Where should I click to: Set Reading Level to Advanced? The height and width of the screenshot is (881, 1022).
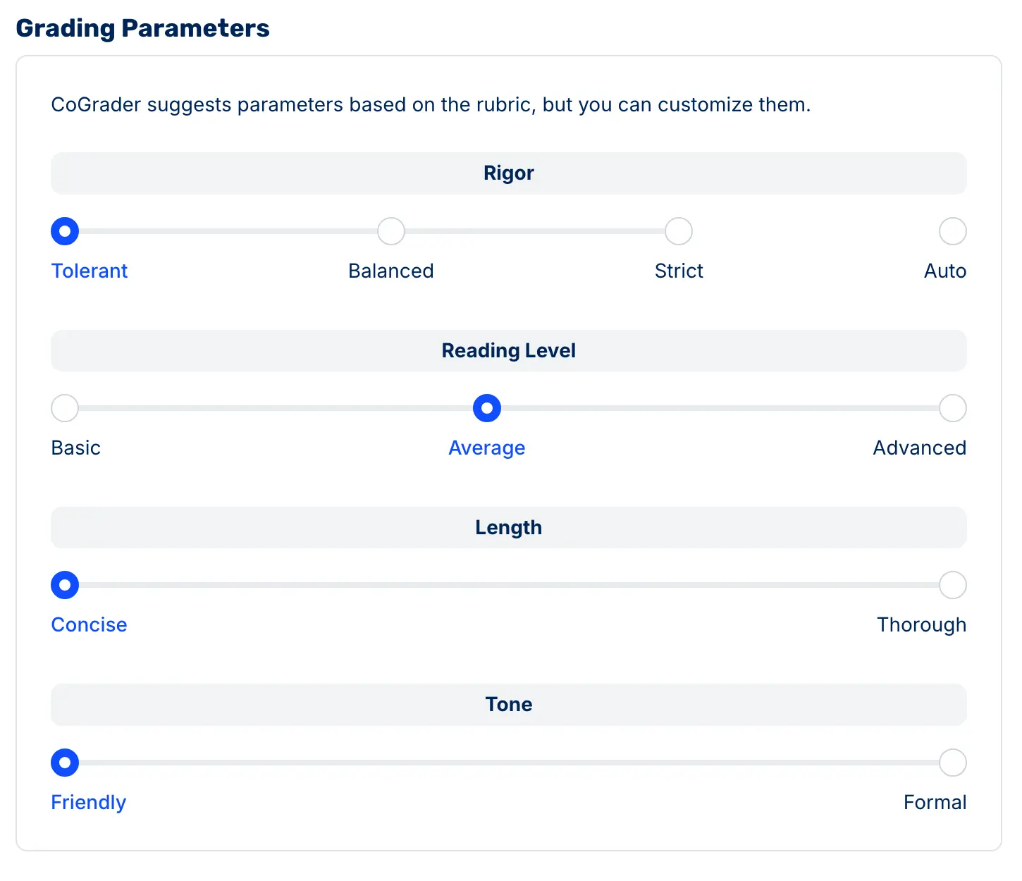point(952,408)
